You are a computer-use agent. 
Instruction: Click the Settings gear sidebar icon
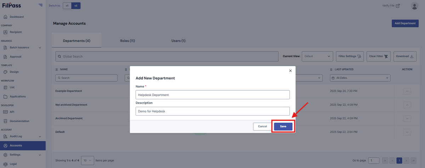5,155
